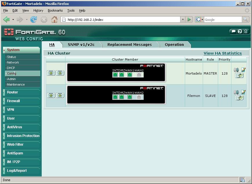252x184 pixels.
Task: Click the Mortadelo WAN2 port indicator
Action: pyautogui.click(x=139, y=75)
